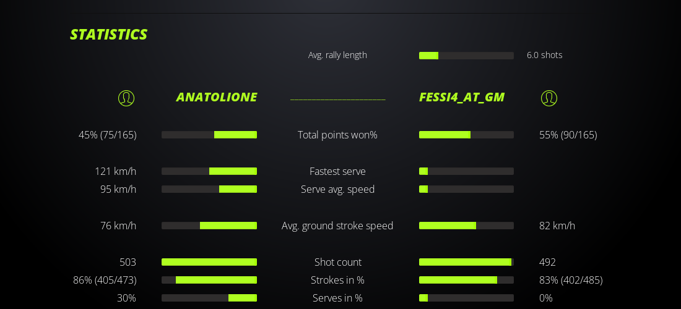Select ANATOLIONE's Total points won bar
681x309 pixels.
click(x=209, y=135)
